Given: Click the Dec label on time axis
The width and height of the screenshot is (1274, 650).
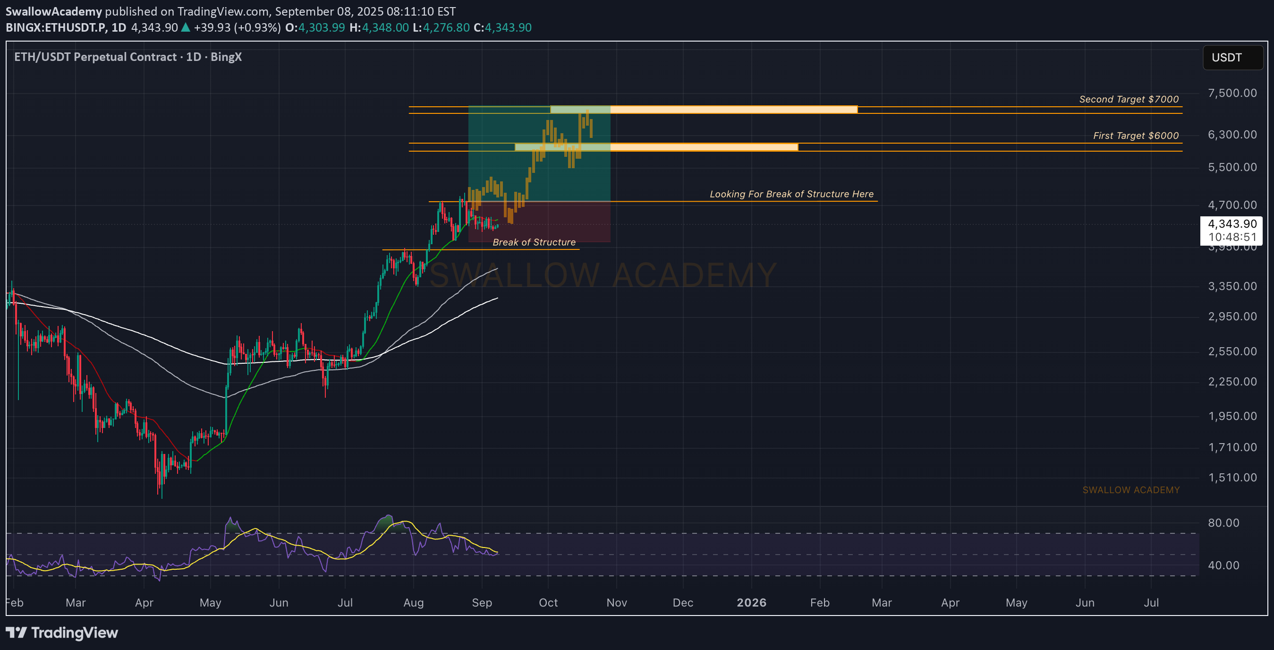Looking at the screenshot, I should click(682, 603).
